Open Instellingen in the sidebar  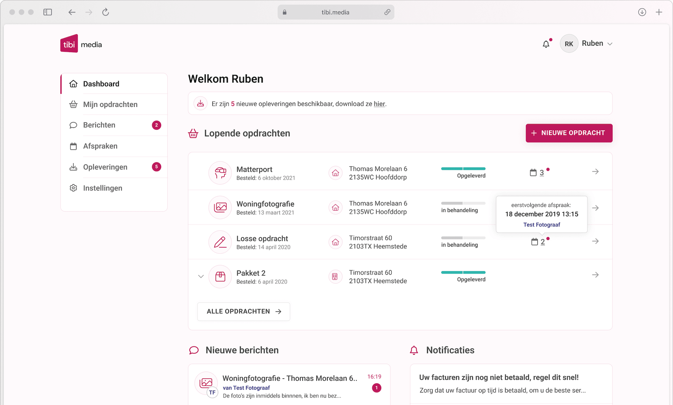114,188
